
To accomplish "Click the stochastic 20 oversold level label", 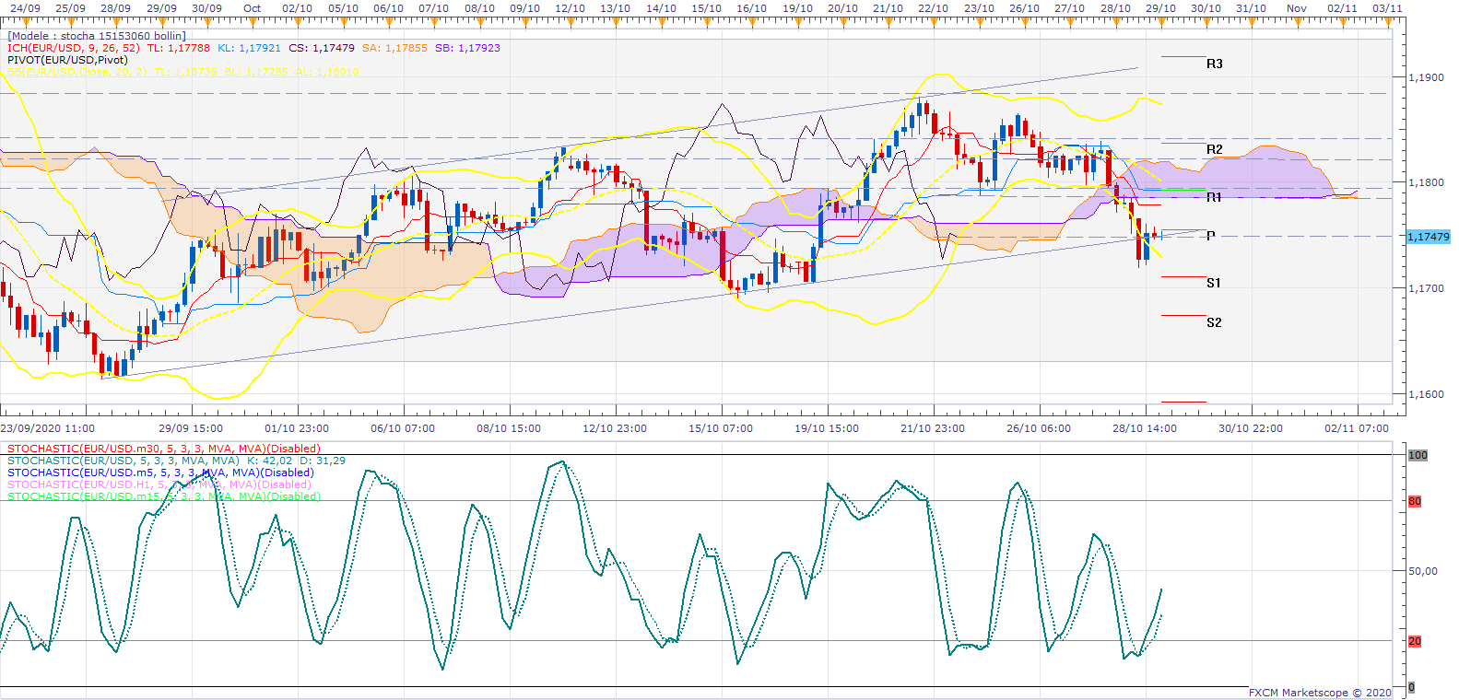I will click(1415, 641).
